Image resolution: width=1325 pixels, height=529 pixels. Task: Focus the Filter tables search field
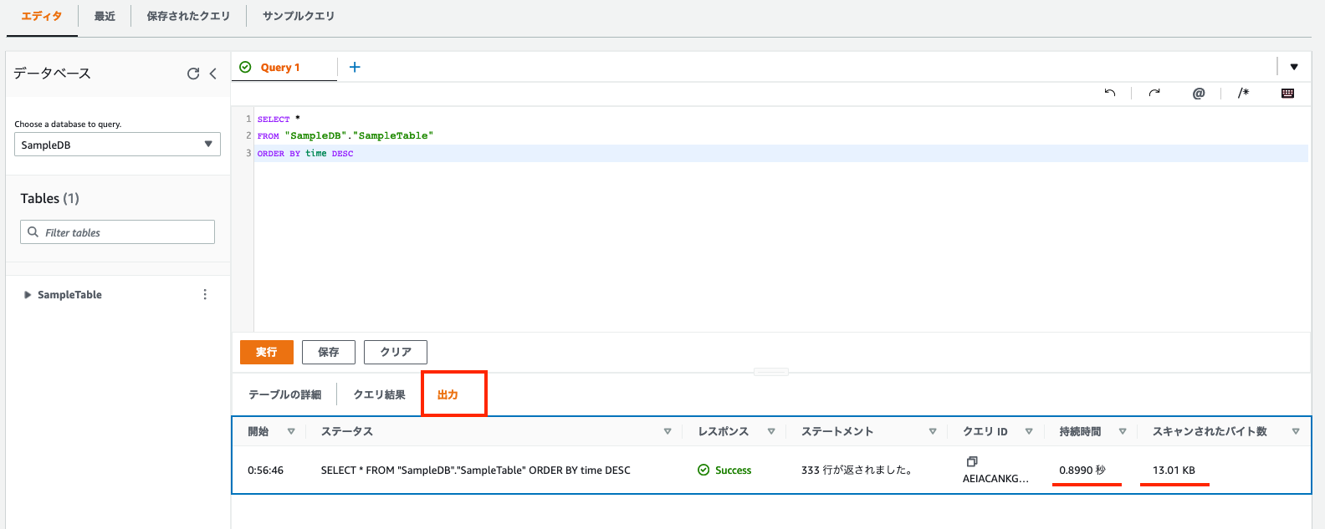pyautogui.click(x=117, y=232)
